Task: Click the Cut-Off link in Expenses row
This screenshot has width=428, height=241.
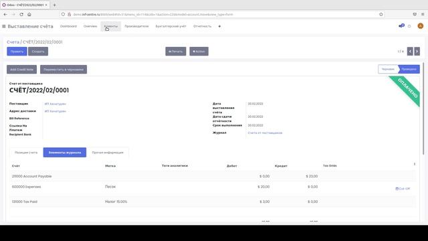Action: click(403, 189)
